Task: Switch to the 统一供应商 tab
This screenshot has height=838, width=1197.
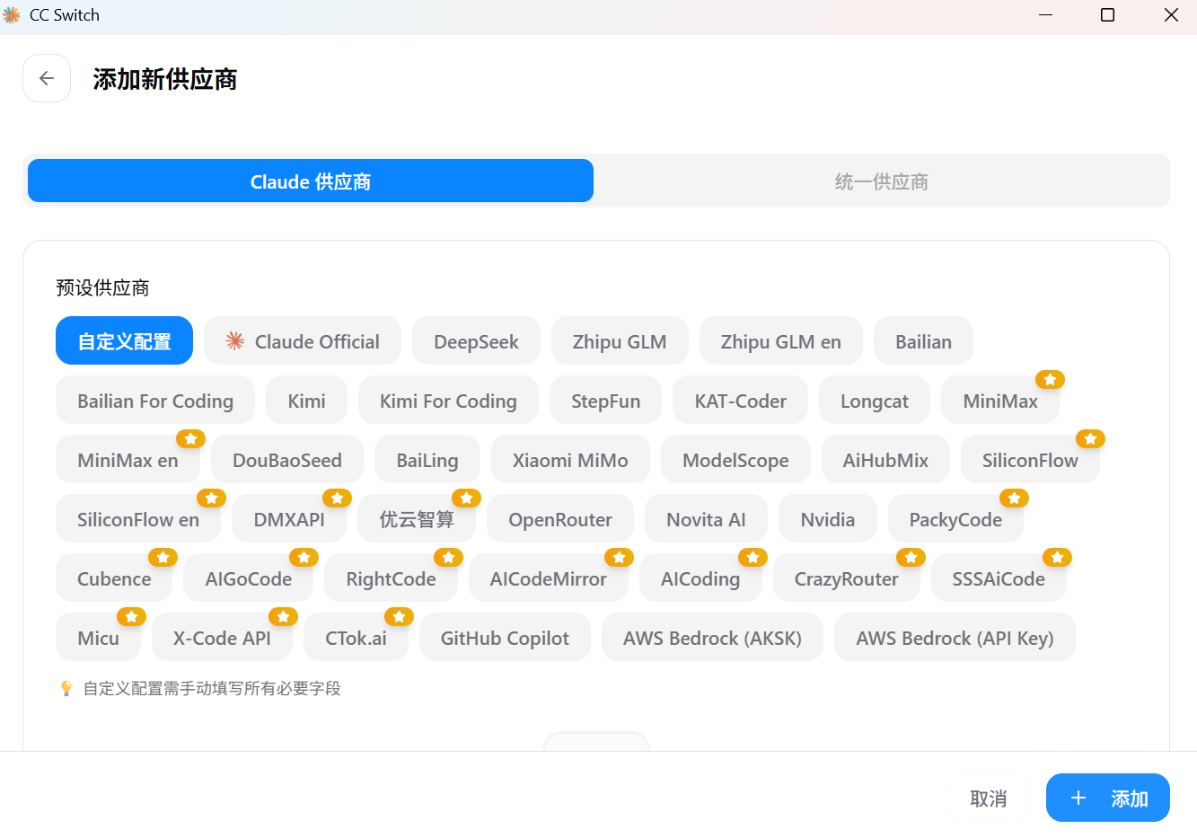Action: (x=881, y=181)
